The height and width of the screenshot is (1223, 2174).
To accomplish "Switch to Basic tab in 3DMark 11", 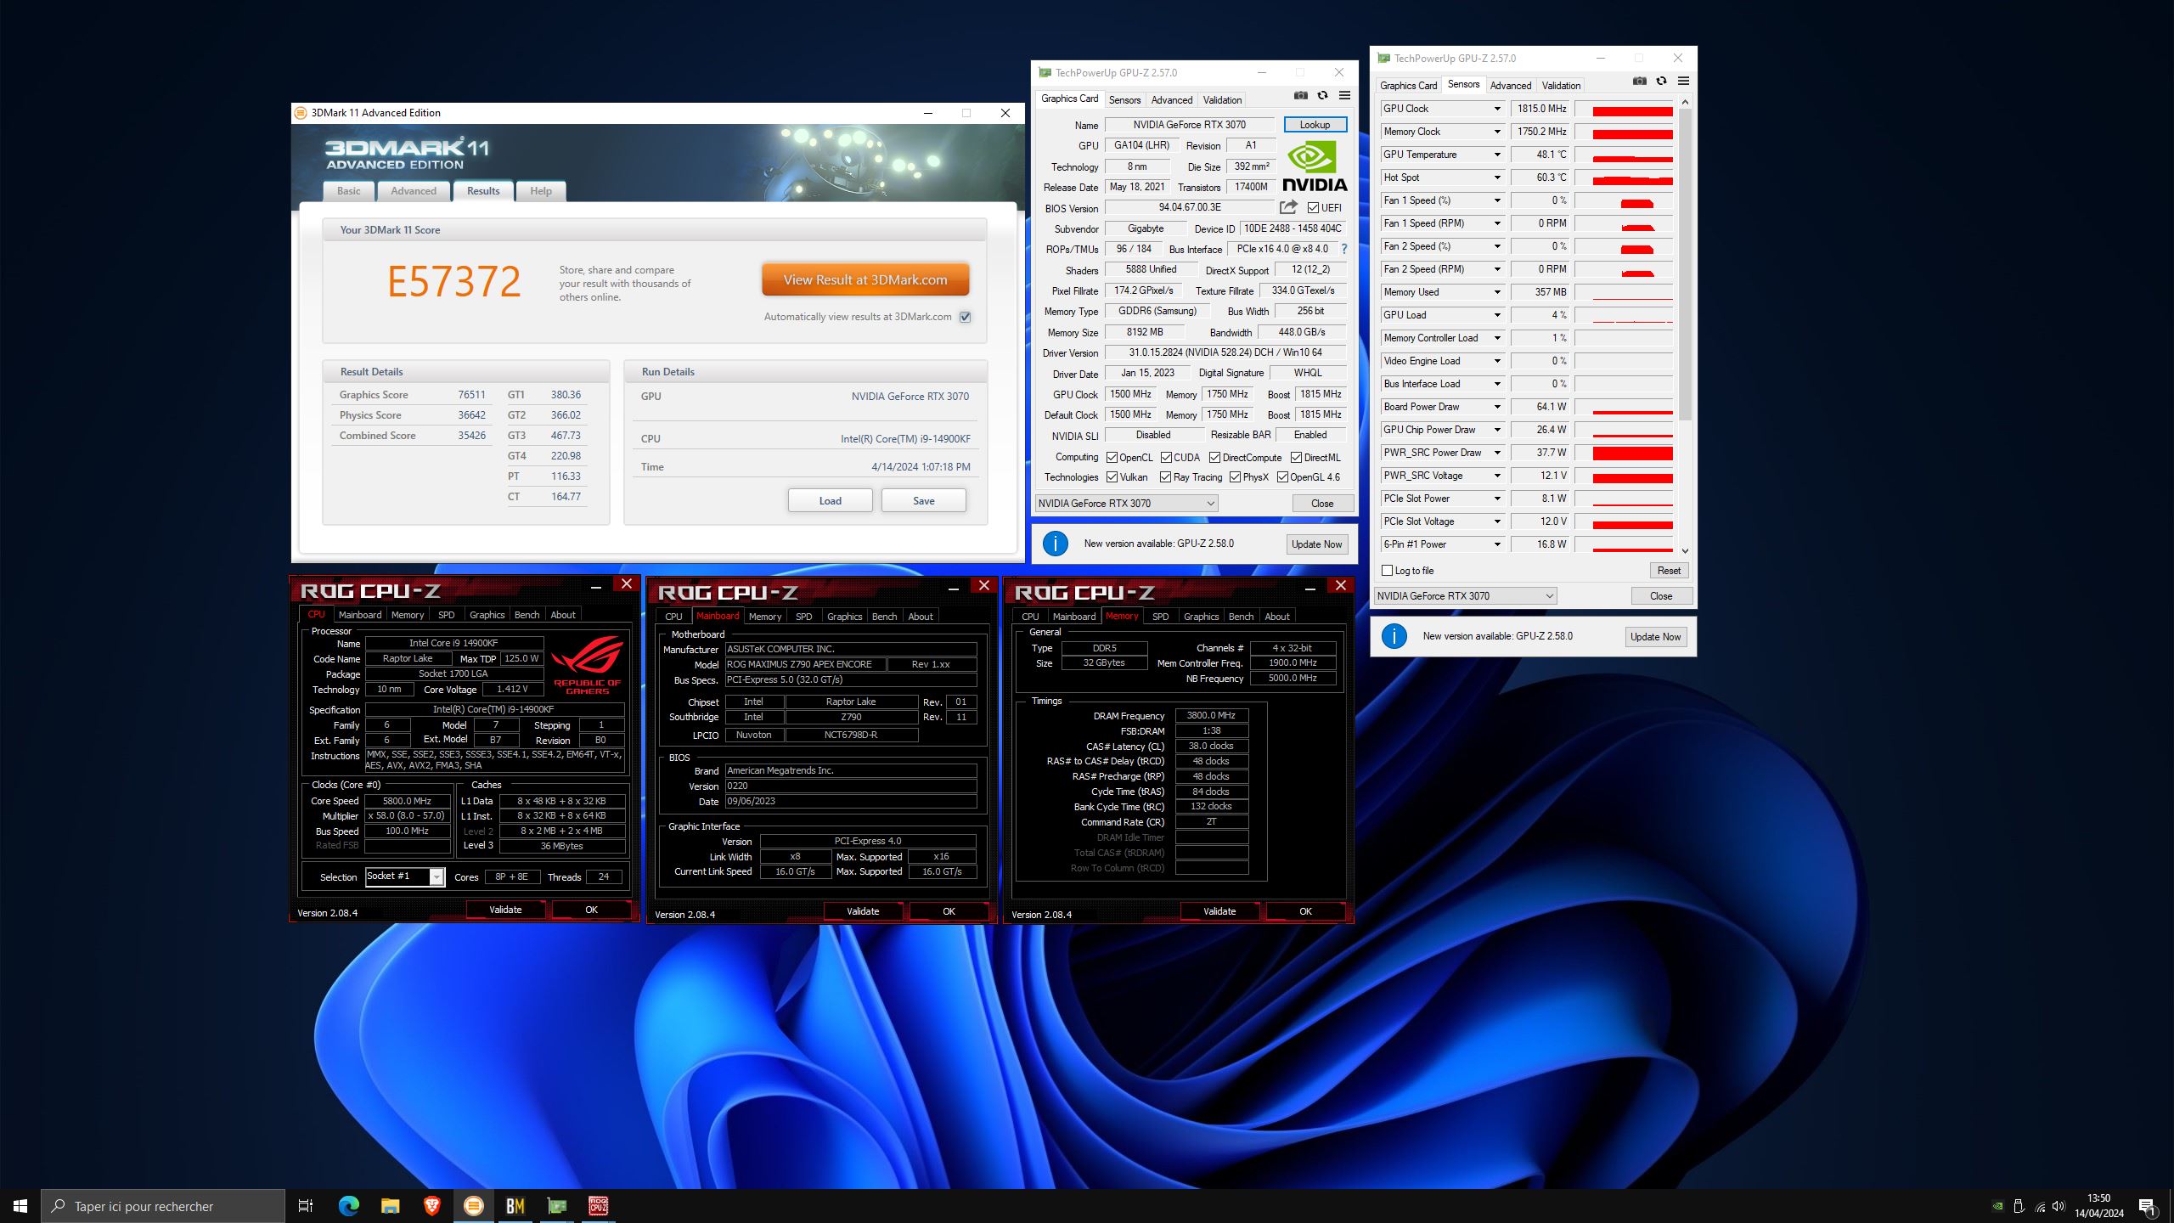I will click(348, 191).
